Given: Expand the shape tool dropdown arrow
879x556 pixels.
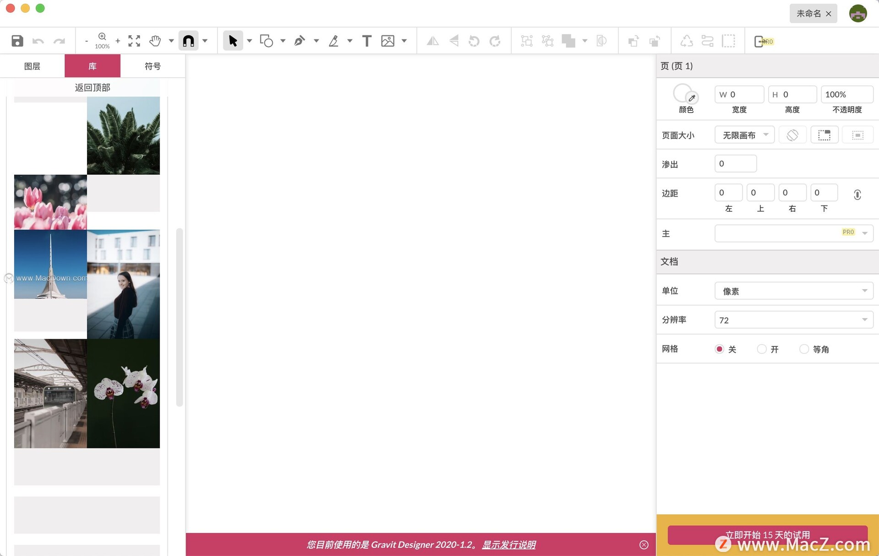Looking at the screenshot, I should pyautogui.click(x=283, y=41).
